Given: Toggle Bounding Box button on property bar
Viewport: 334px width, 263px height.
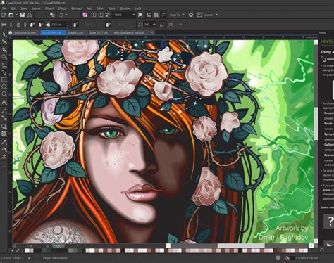Looking at the screenshot, I should click(x=171, y=25).
